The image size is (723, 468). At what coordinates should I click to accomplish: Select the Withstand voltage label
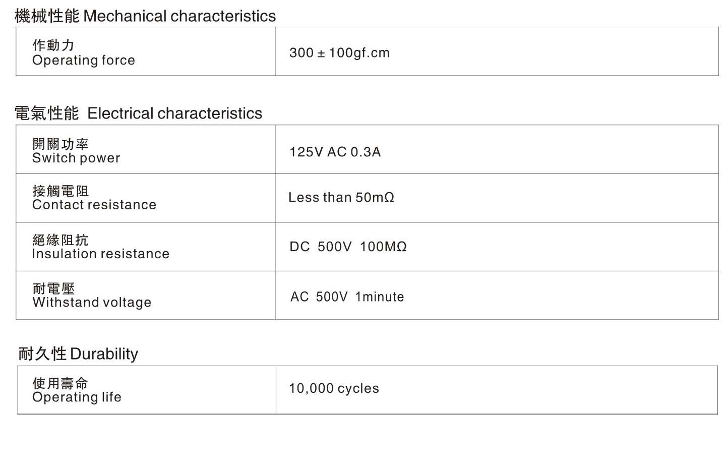pyautogui.click(x=92, y=303)
